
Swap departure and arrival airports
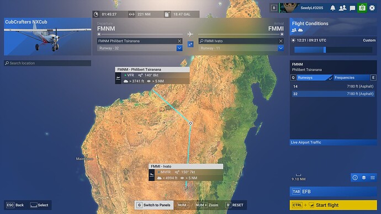tap(190, 45)
